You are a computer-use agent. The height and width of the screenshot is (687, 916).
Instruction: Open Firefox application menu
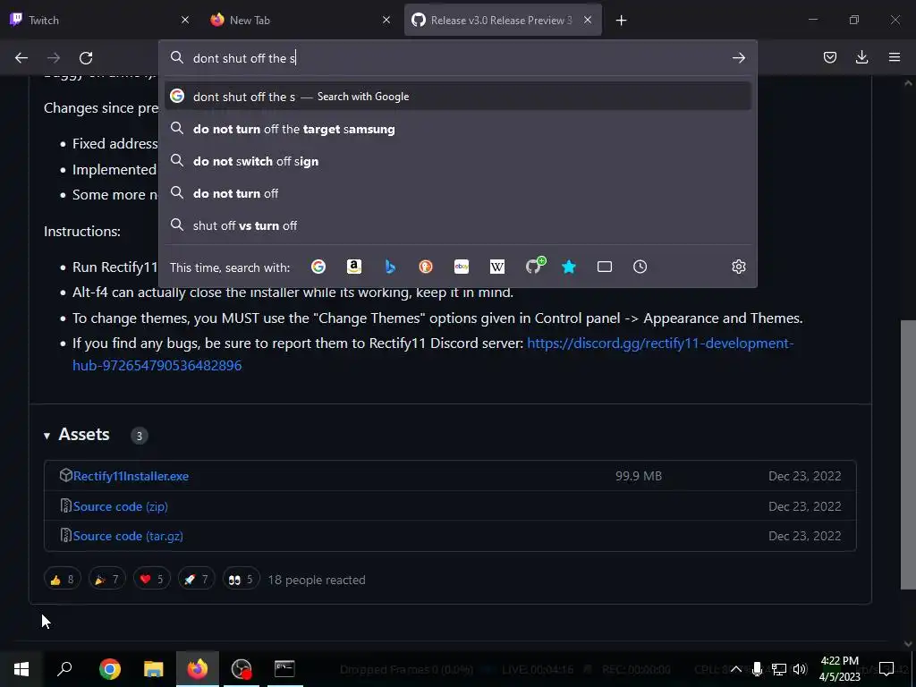point(894,57)
